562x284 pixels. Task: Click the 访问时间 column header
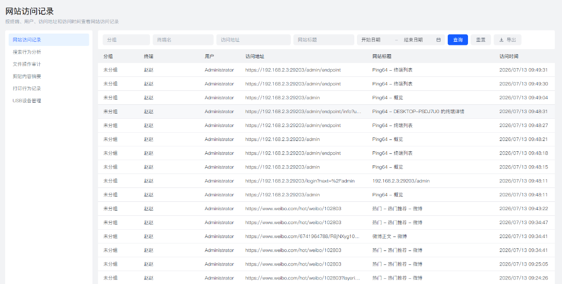[509, 56]
